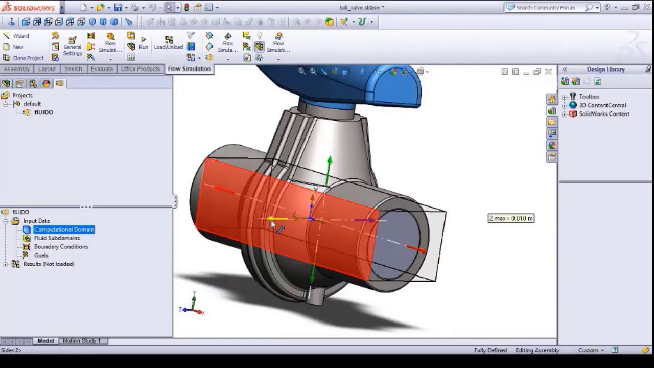Select Fluid Subdomains tree item
Image resolution: width=654 pixels, height=368 pixels.
click(57, 238)
